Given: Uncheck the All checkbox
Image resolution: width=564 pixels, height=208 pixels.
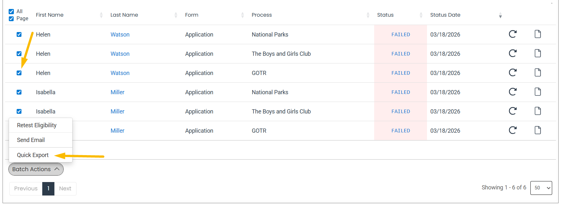Looking at the screenshot, I should 11,12.
